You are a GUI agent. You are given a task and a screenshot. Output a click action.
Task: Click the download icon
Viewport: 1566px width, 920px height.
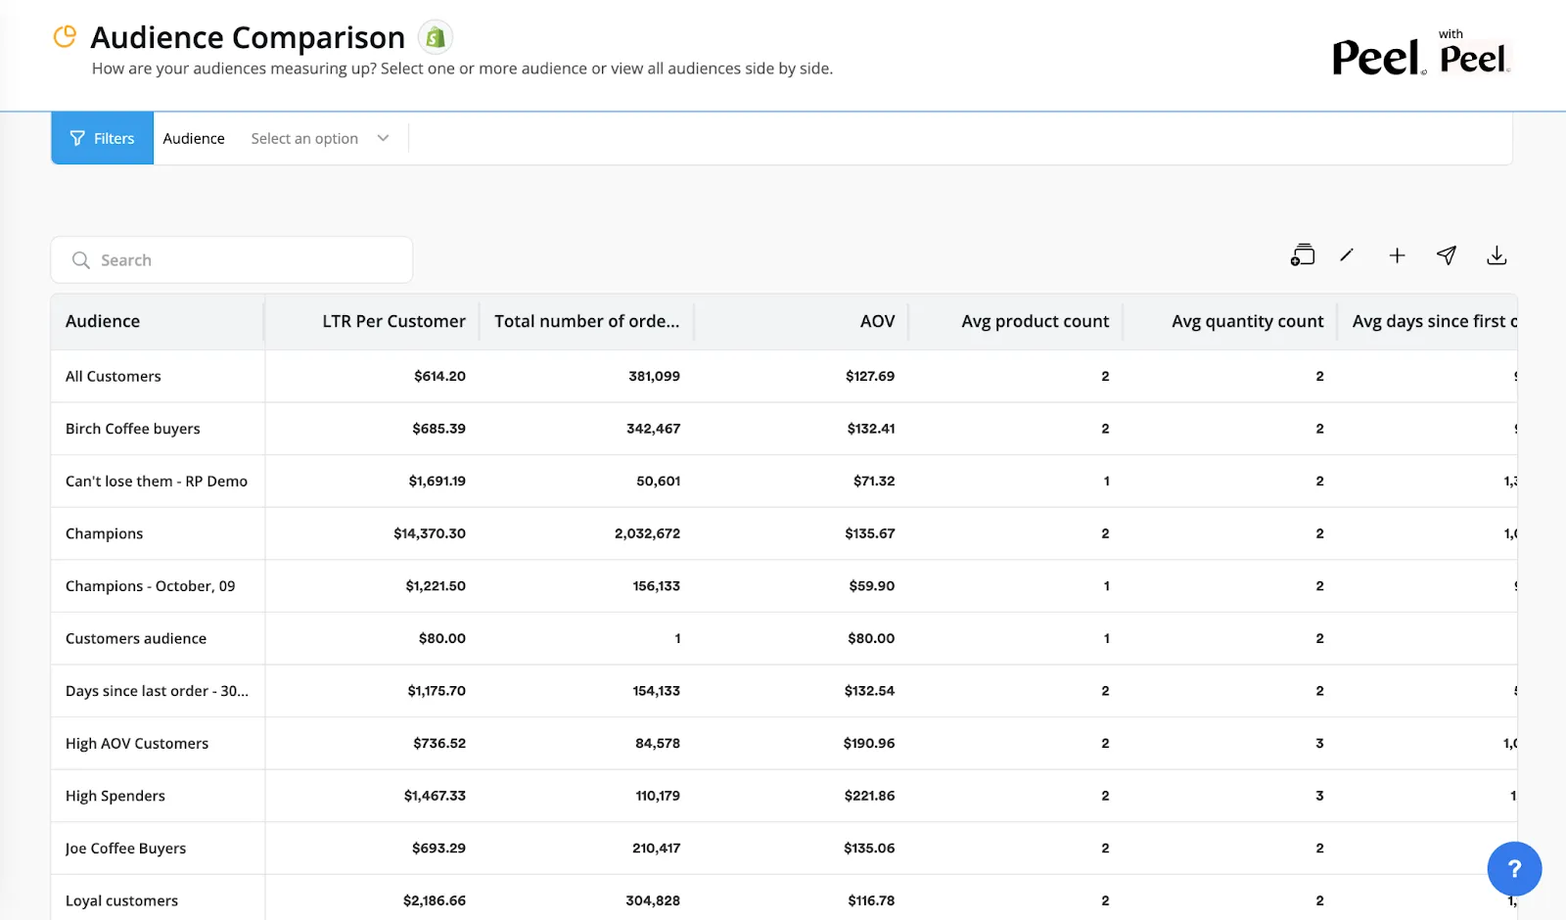(x=1497, y=255)
